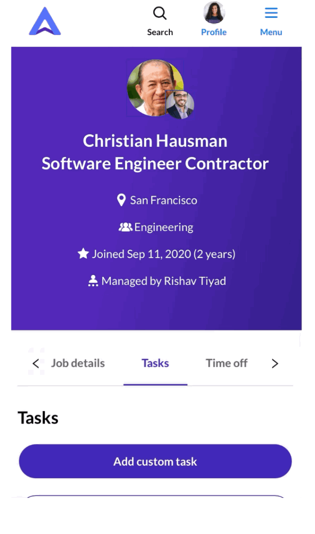Open the hamburger Menu icon
The width and height of the screenshot is (315, 534).
tap(271, 13)
